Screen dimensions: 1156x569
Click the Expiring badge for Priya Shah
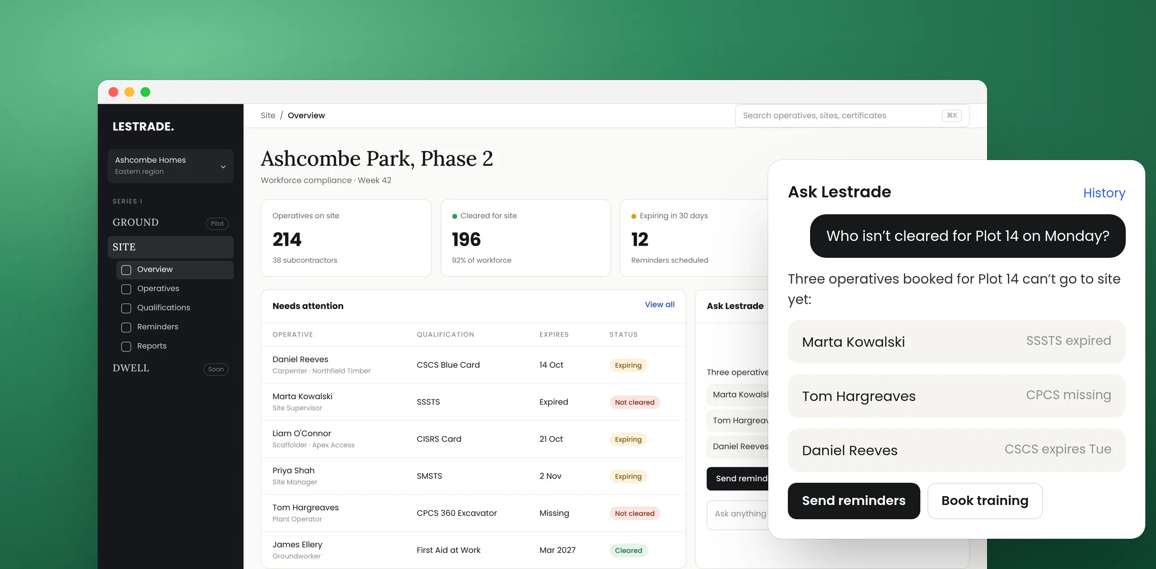[628, 476]
